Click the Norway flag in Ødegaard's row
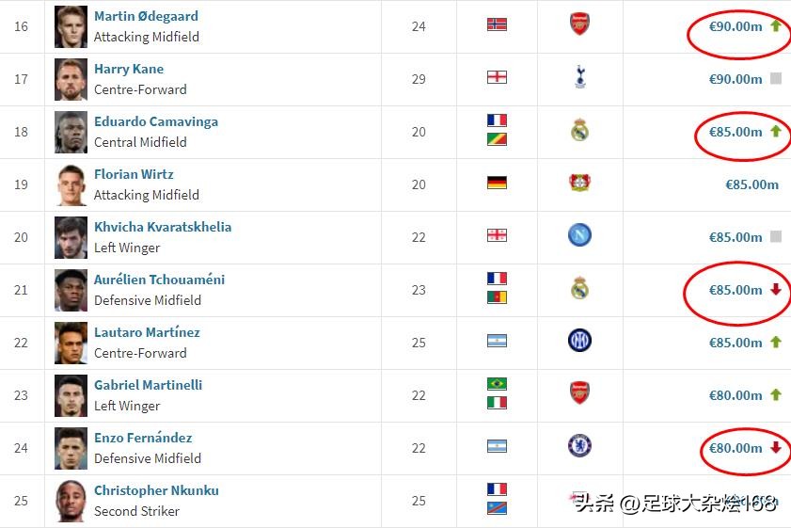Viewport: 791px width, 528px height. pyautogui.click(x=497, y=25)
